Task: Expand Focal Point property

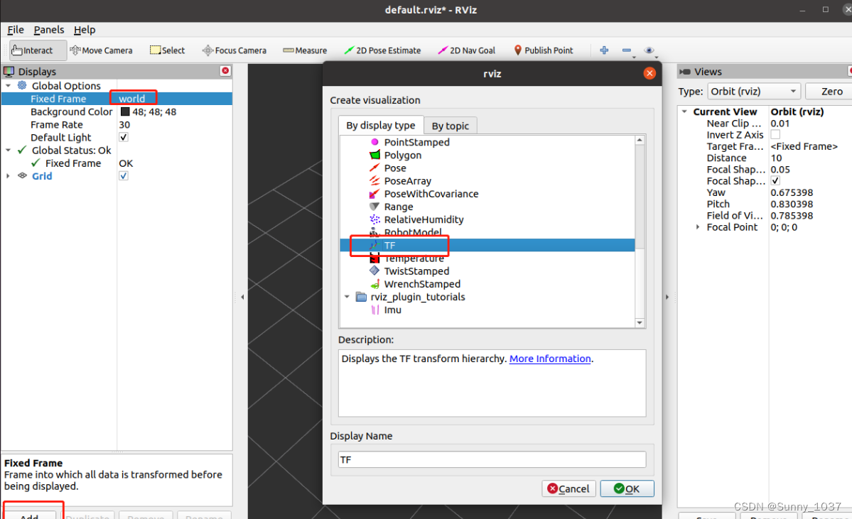Action: 698,227
